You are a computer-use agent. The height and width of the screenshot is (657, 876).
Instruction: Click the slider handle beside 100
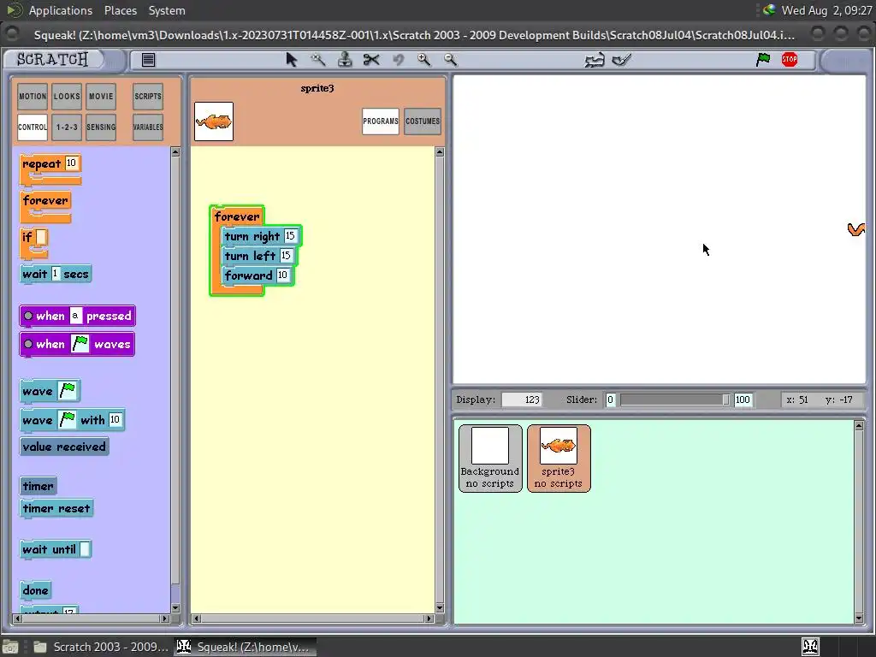725,400
